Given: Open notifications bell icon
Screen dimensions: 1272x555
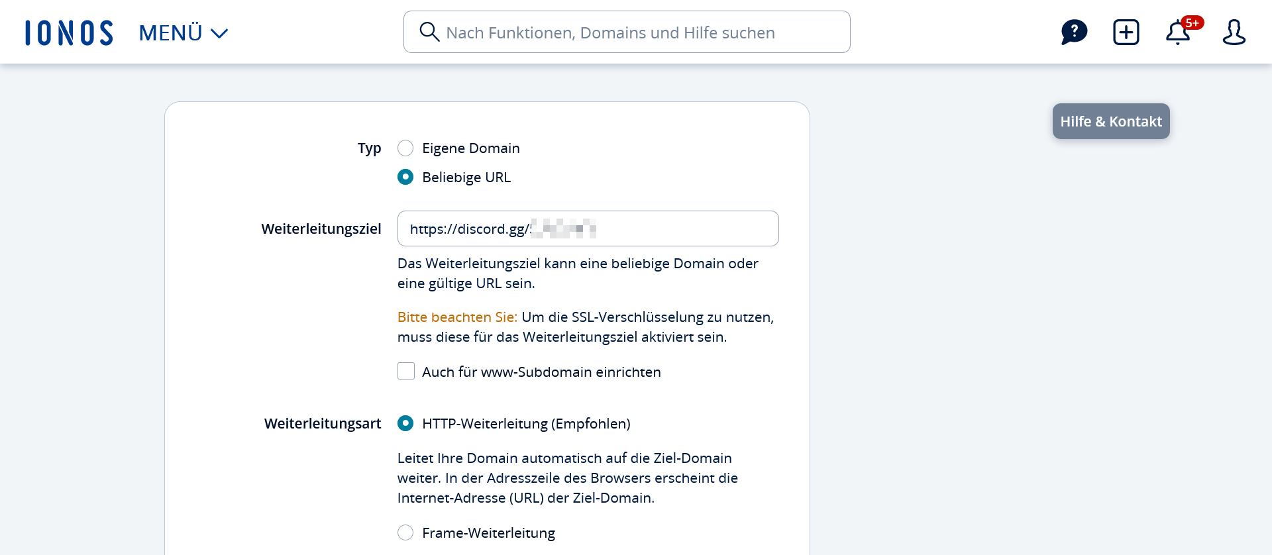Looking at the screenshot, I should pyautogui.click(x=1178, y=32).
